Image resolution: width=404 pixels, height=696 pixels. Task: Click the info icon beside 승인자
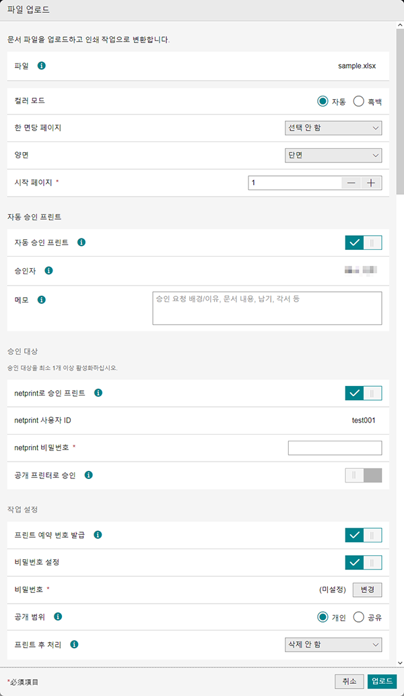coord(48,270)
